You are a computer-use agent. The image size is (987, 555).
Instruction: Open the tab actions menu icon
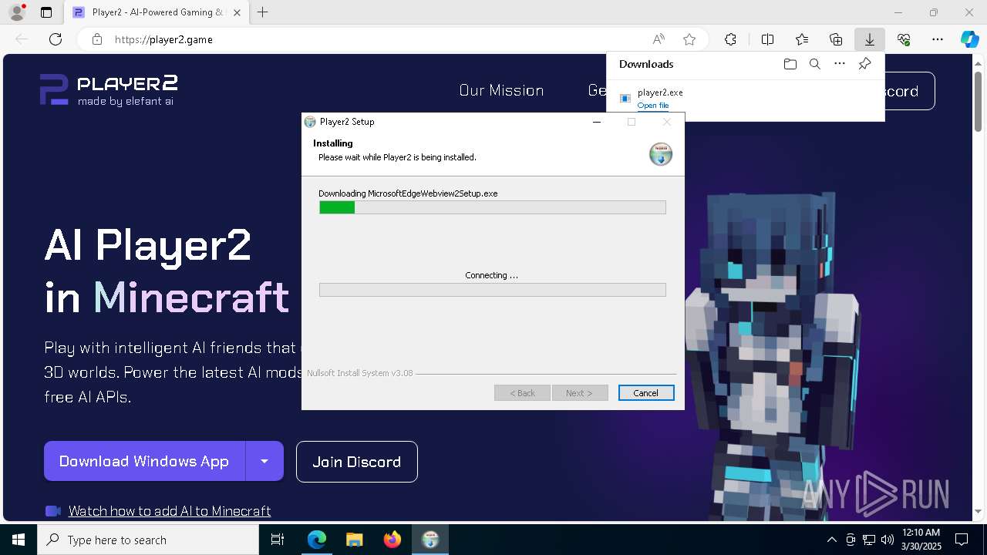46,12
